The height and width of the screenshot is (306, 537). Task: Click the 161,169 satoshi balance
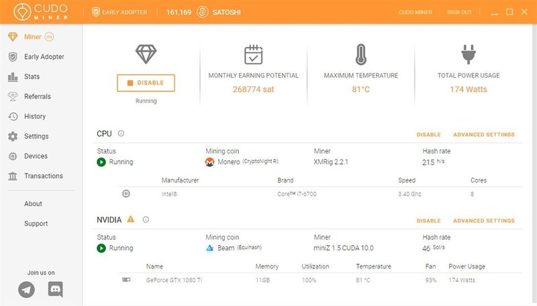tap(179, 12)
